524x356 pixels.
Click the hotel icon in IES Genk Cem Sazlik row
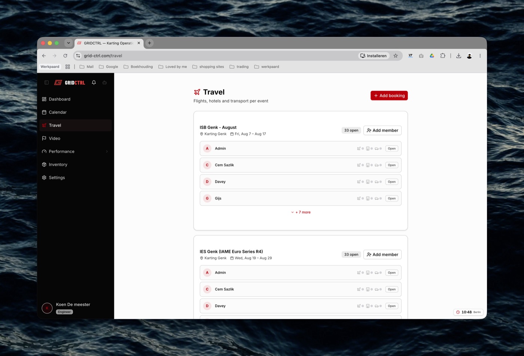point(368,289)
